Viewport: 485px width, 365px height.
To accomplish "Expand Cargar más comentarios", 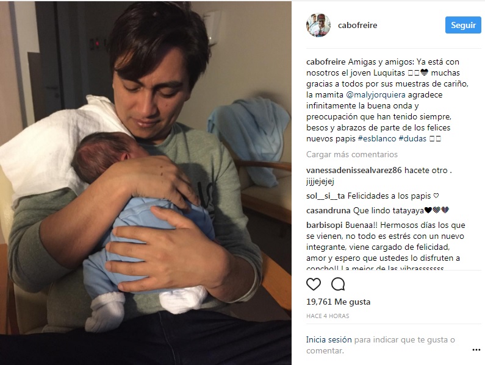I will click(x=351, y=155).
